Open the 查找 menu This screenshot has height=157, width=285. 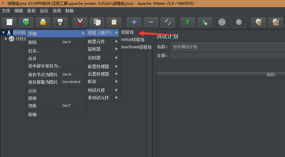point(31,11)
